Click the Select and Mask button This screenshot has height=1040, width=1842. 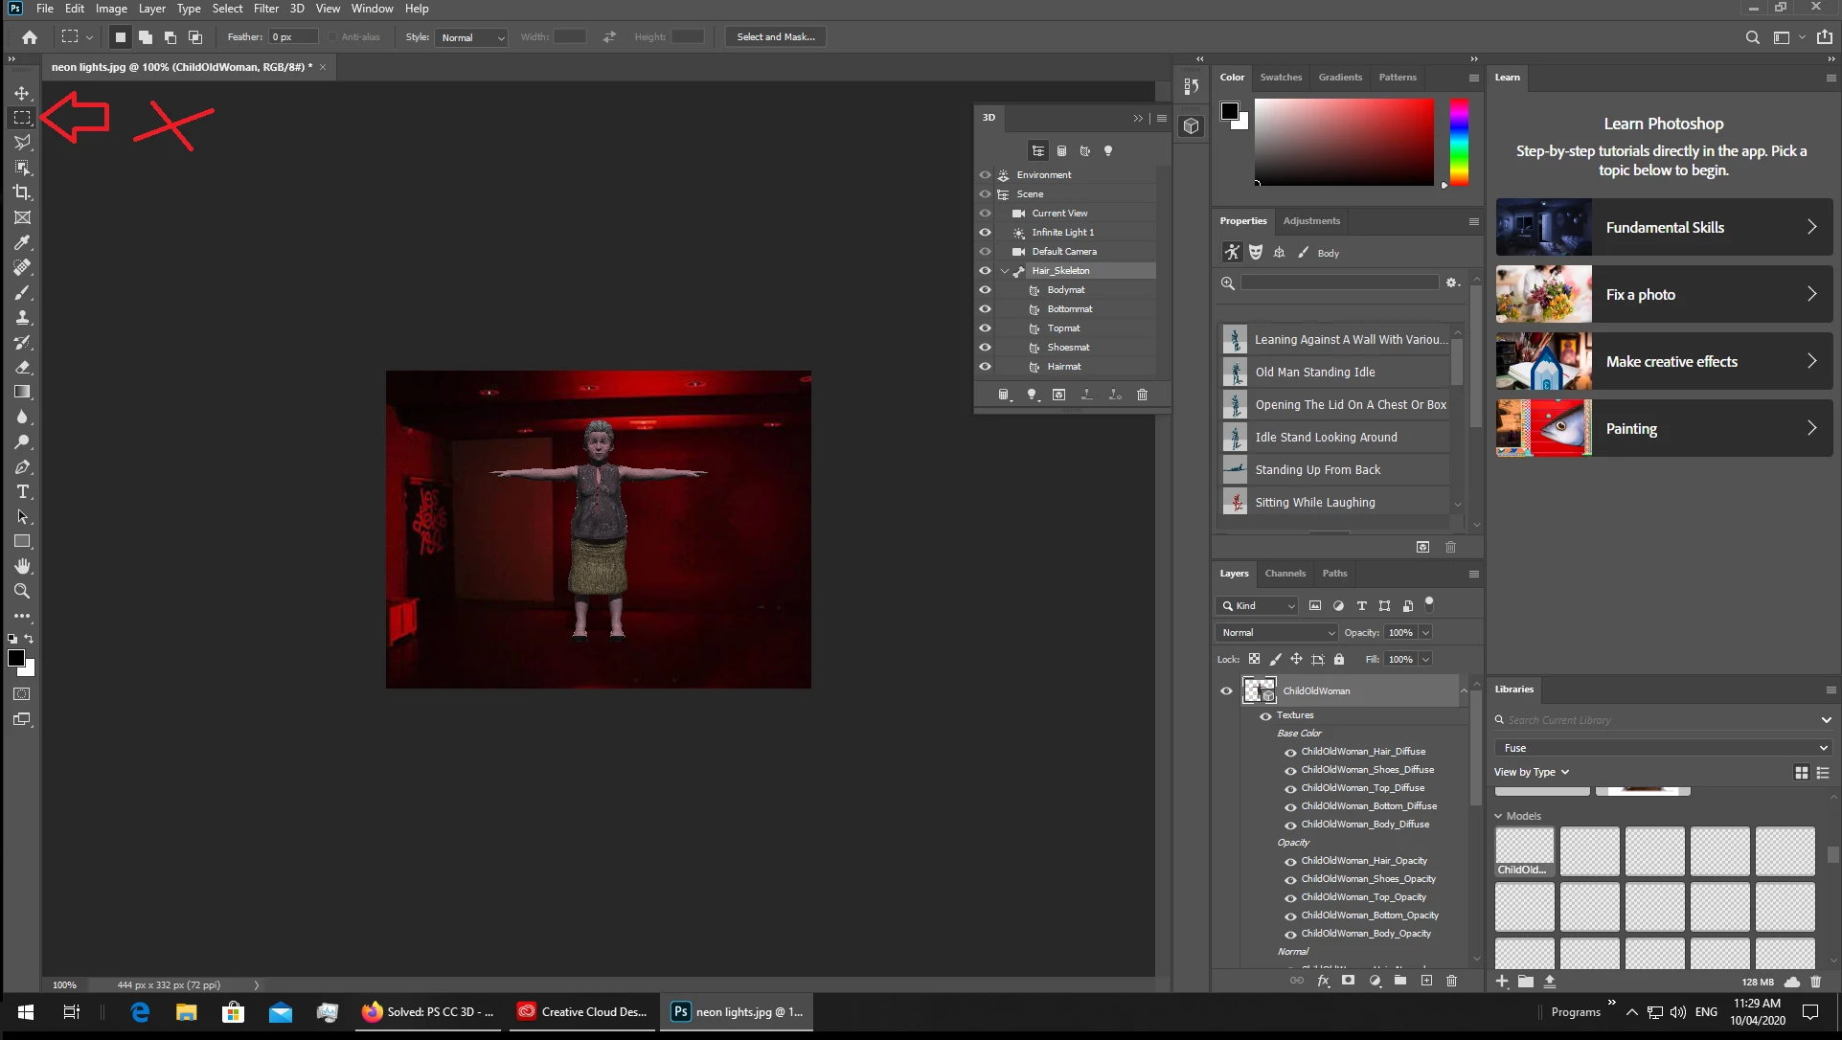click(x=776, y=37)
